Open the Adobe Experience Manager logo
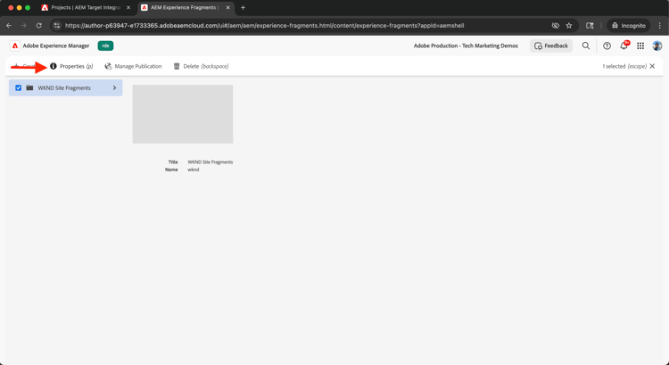This screenshot has width=669, height=365. (15, 46)
